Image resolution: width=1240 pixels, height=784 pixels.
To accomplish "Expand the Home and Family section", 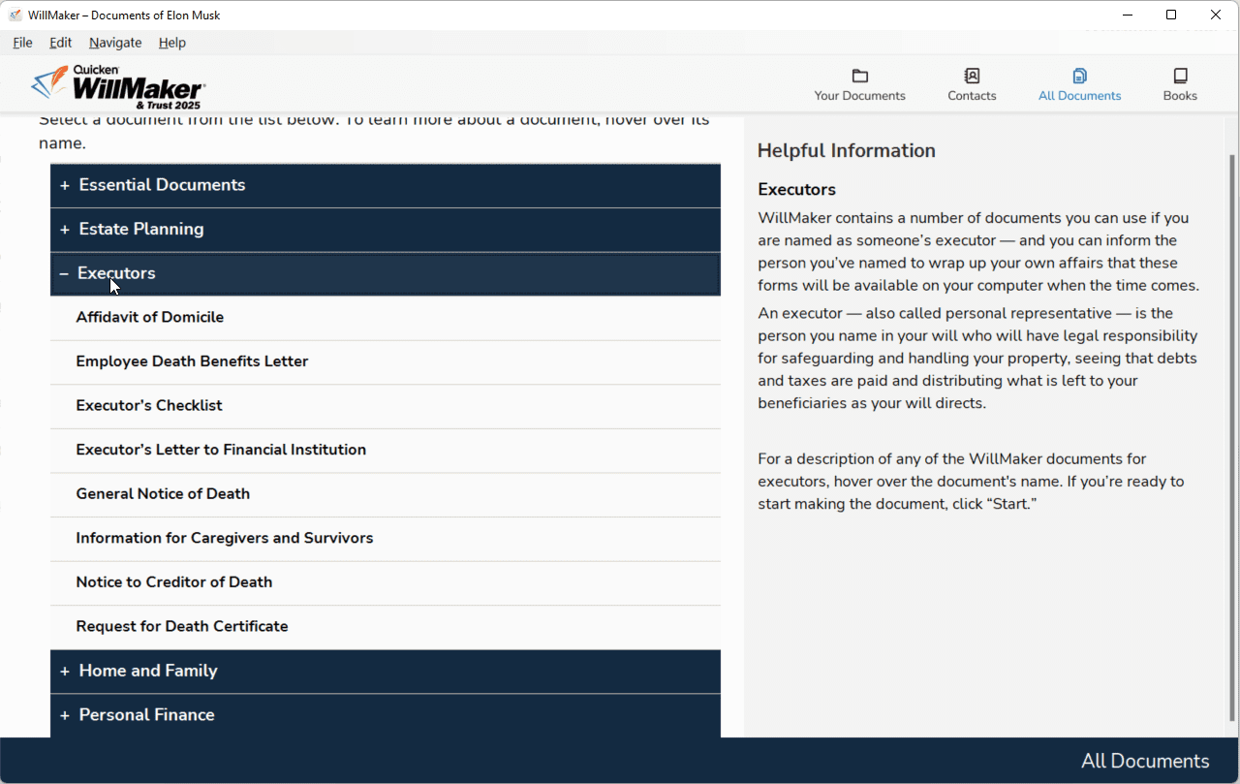I will [x=147, y=671].
